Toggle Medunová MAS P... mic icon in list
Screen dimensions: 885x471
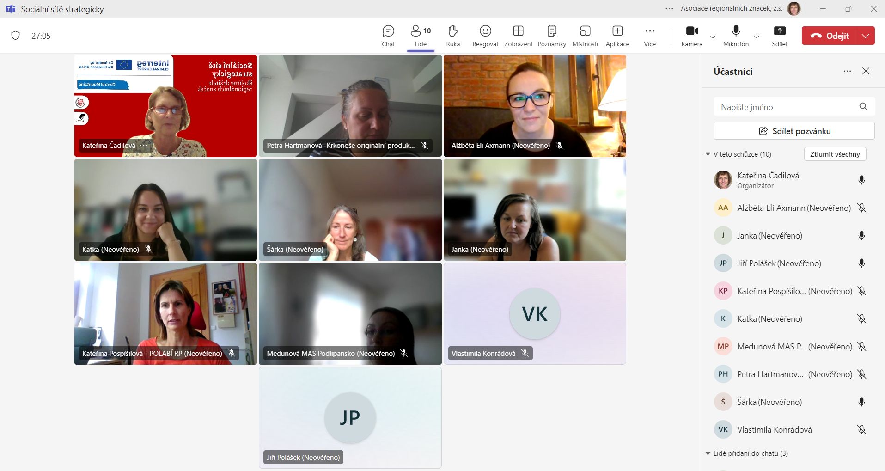[861, 346]
